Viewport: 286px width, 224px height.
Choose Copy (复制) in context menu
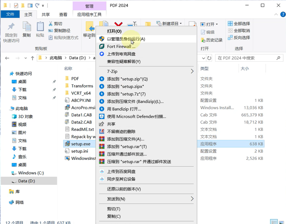[x=146, y=216]
